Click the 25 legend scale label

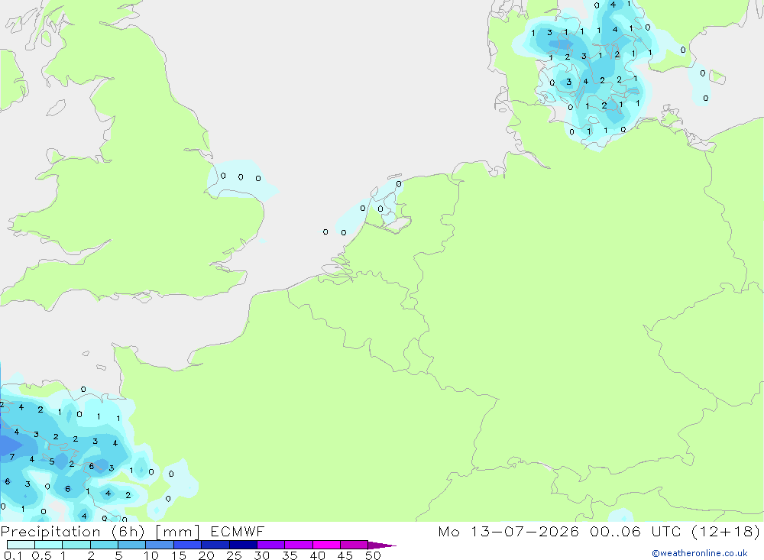point(234,555)
